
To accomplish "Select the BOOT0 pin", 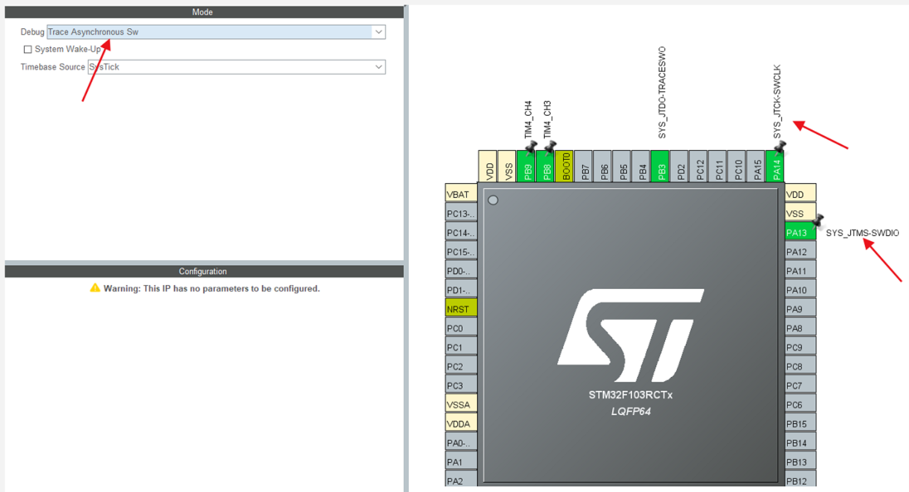I will (x=565, y=167).
